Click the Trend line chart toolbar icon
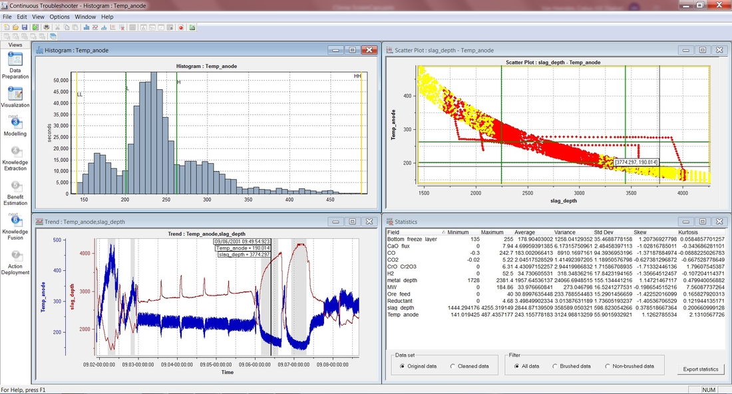This screenshot has width=732, height=394. pyautogui.click(x=94, y=27)
